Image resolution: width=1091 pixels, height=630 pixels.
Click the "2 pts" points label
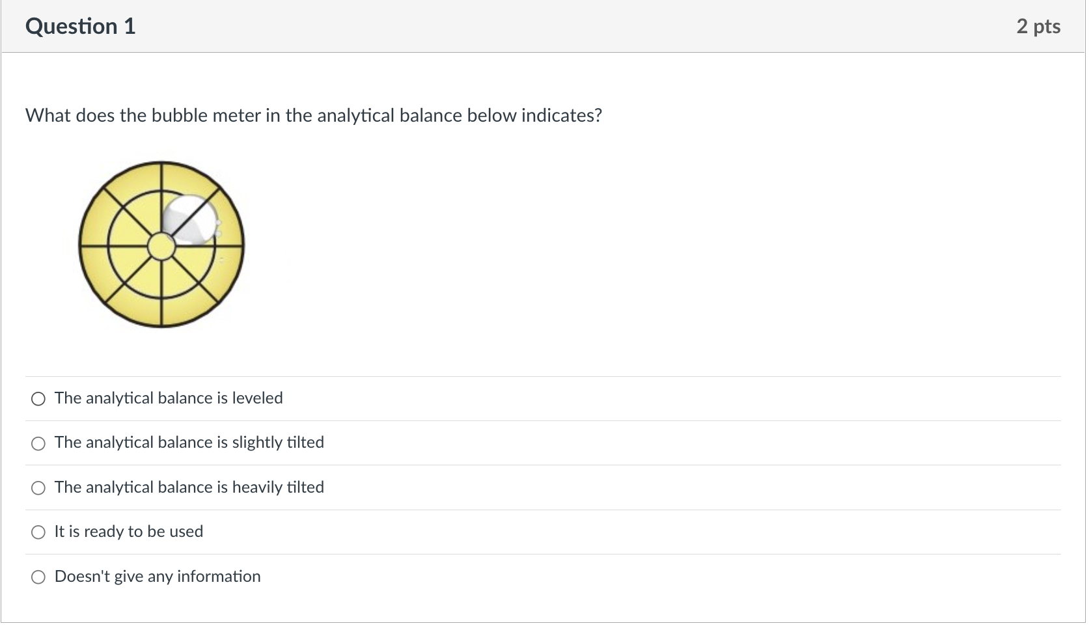(1038, 26)
